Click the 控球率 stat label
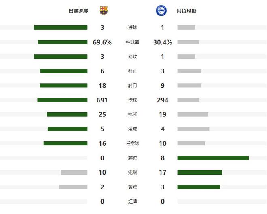The height and width of the screenshot is (214, 267). click(132, 42)
